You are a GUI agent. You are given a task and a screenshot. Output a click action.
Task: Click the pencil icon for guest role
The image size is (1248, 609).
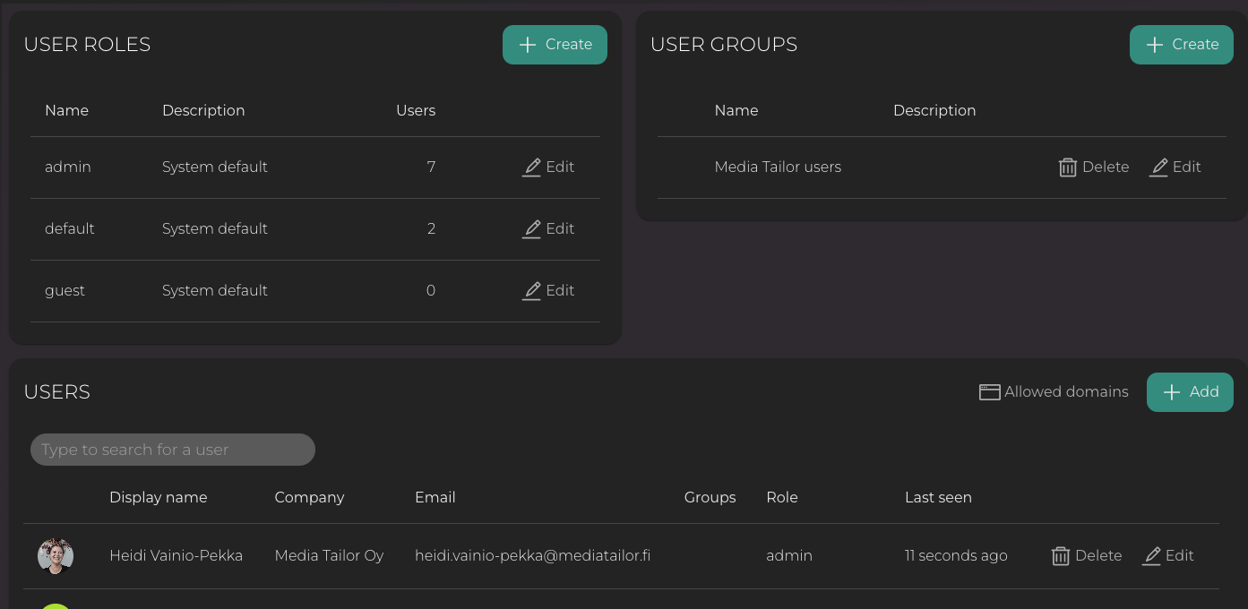tap(531, 291)
